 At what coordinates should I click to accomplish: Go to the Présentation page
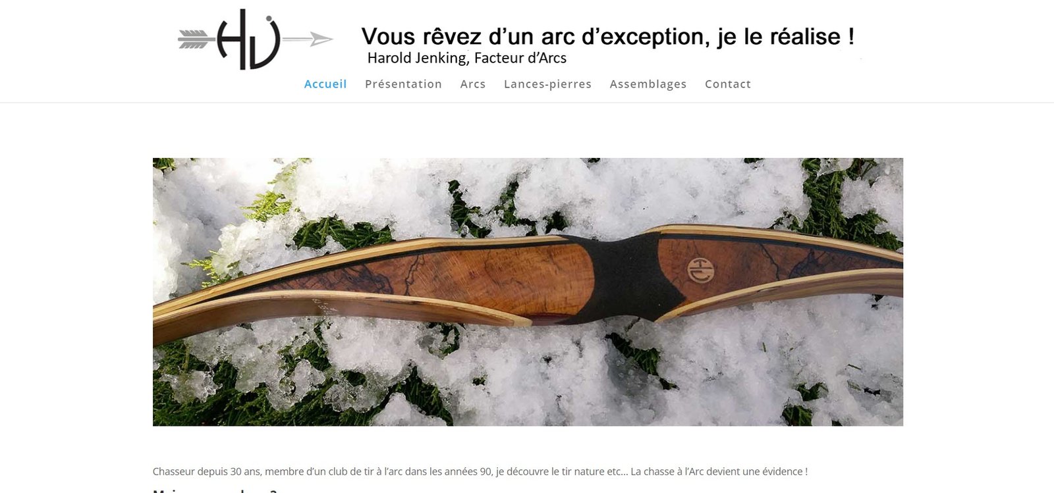point(403,84)
